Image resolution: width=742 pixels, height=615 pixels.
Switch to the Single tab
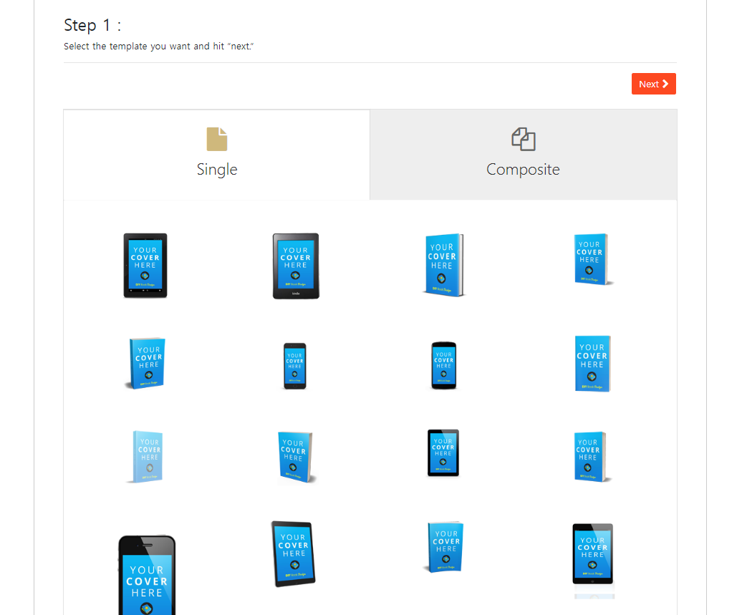[217, 155]
